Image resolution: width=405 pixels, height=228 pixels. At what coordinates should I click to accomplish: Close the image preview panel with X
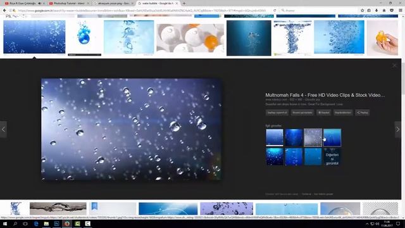click(x=394, y=65)
